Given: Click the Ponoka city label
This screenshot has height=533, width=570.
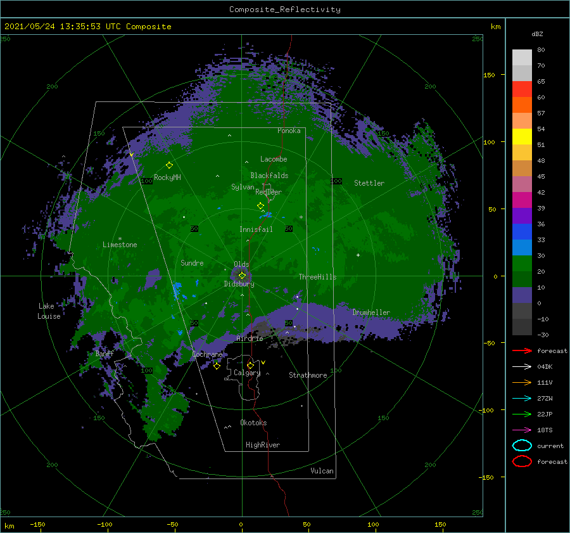Looking at the screenshot, I should pyautogui.click(x=289, y=131).
